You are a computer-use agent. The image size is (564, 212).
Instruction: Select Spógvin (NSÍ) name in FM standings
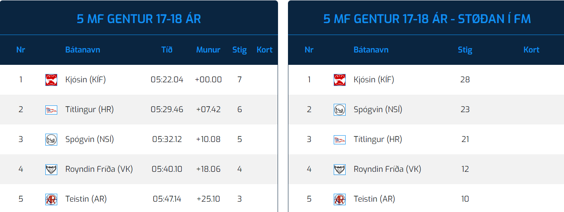(x=378, y=109)
